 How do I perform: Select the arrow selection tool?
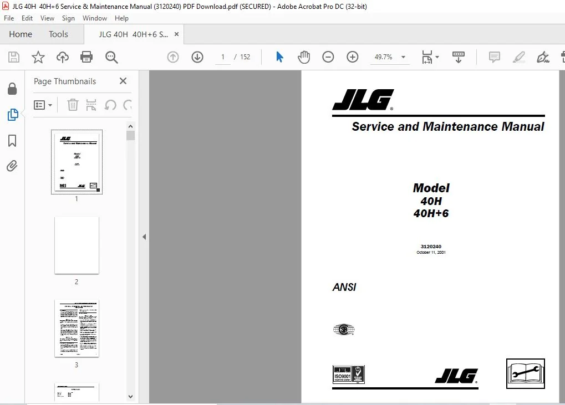point(279,57)
